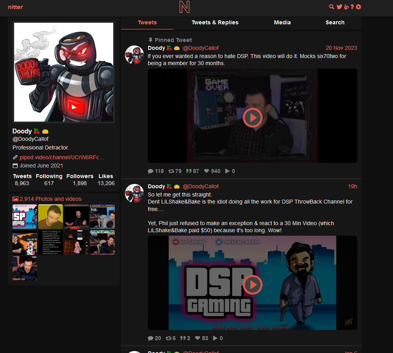Open the search icon in the top bar
The height and width of the screenshot is (353, 393).
pos(331,7)
